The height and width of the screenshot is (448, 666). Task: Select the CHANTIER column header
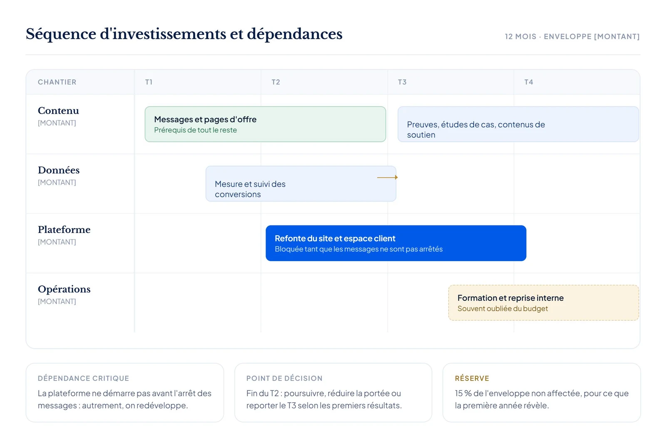point(57,82)
